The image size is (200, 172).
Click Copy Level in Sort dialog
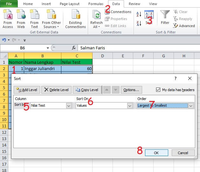[x=87, y=90]
